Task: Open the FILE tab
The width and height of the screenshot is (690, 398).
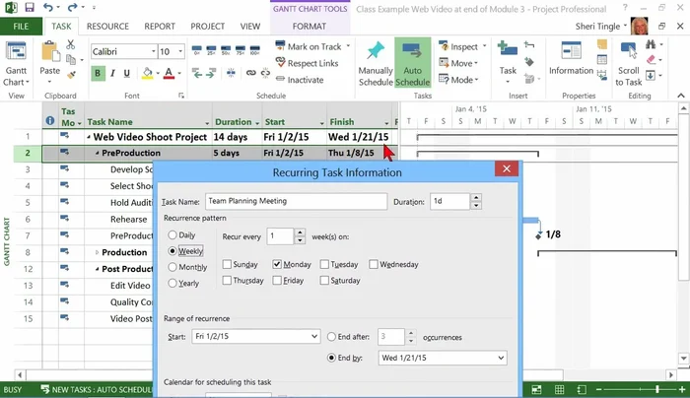Action: [x=20, y=26]
